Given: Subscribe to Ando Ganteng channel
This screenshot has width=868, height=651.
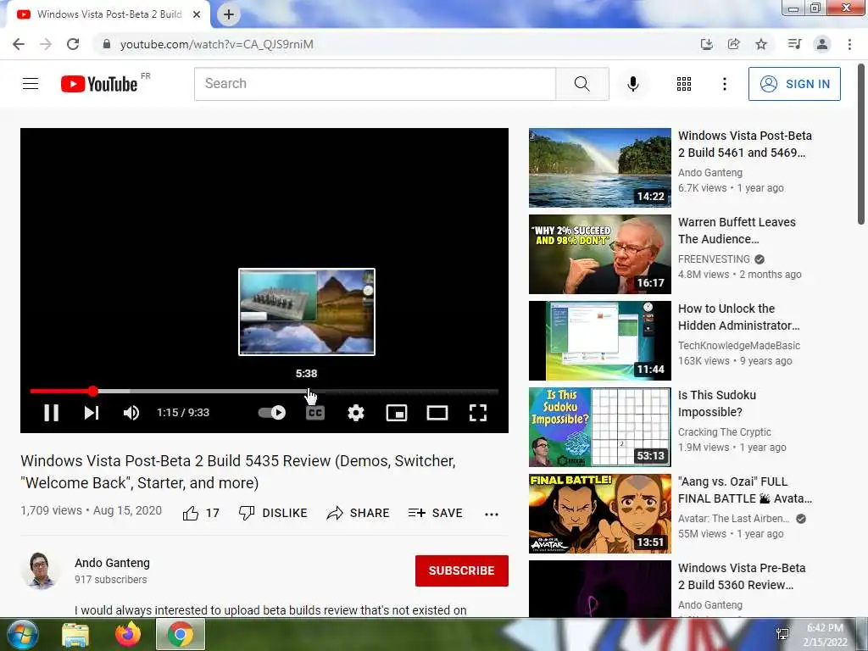Looking at the screenshot, I should point(462,570).
